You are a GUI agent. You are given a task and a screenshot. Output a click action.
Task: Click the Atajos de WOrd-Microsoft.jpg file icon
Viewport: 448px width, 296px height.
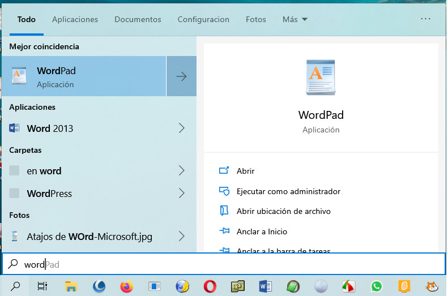coord(15,236)
